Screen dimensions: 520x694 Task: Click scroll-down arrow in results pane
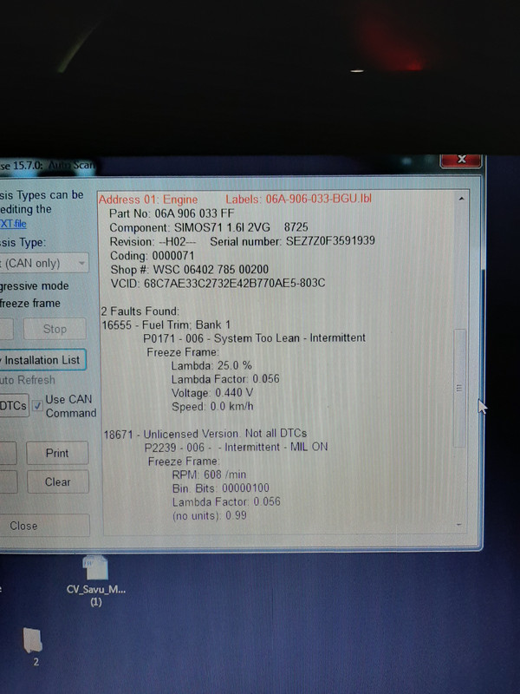[459, 525]
